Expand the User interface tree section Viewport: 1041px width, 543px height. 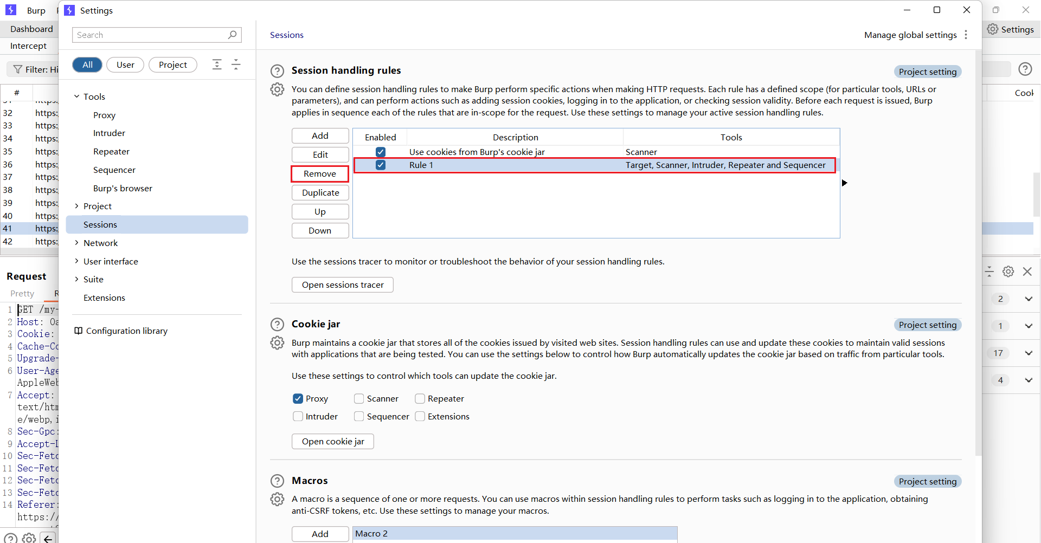pyautogui.click(x=76, y=261)
